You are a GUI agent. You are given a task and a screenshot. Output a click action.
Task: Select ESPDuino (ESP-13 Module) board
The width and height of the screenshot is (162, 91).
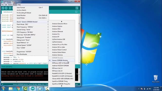[62, 63]
